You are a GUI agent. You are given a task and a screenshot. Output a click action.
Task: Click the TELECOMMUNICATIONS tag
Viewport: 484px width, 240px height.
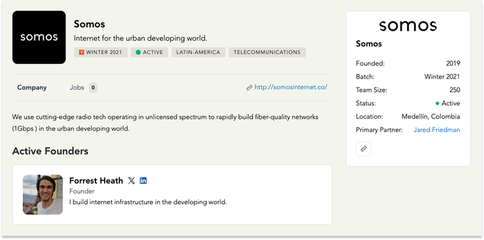[x=267, y=52]
